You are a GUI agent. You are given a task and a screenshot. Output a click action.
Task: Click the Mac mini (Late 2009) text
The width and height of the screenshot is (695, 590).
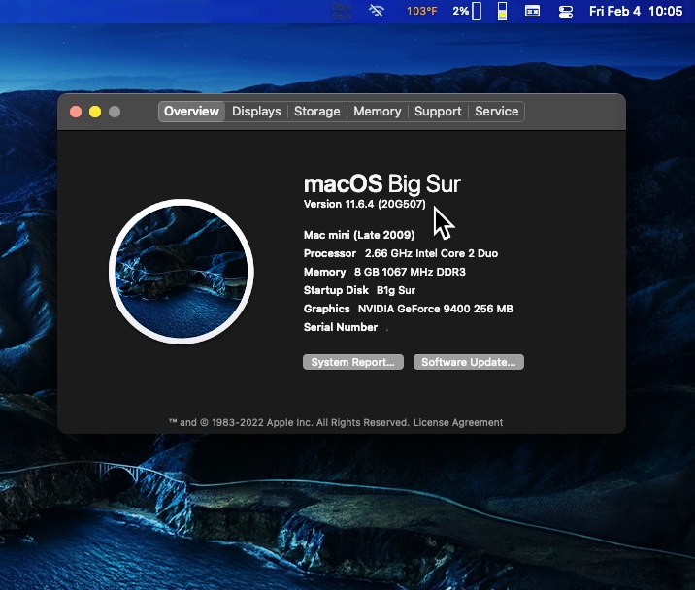(x=359, y=235)
